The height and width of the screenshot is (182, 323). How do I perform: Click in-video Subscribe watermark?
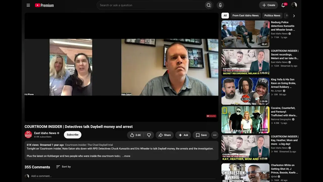(211, 116)
